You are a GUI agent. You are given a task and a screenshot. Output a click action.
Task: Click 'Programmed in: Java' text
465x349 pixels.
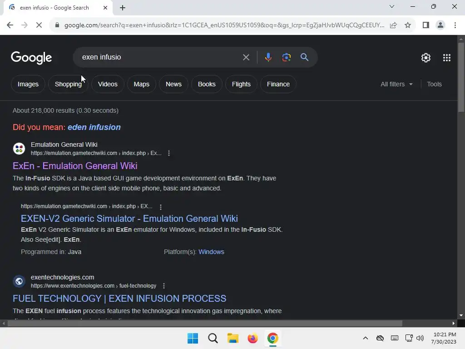tap(51, 252)
